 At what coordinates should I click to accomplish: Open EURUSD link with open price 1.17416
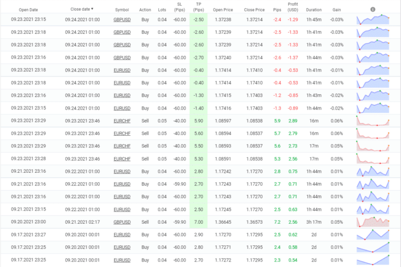[x=122, y=108]
